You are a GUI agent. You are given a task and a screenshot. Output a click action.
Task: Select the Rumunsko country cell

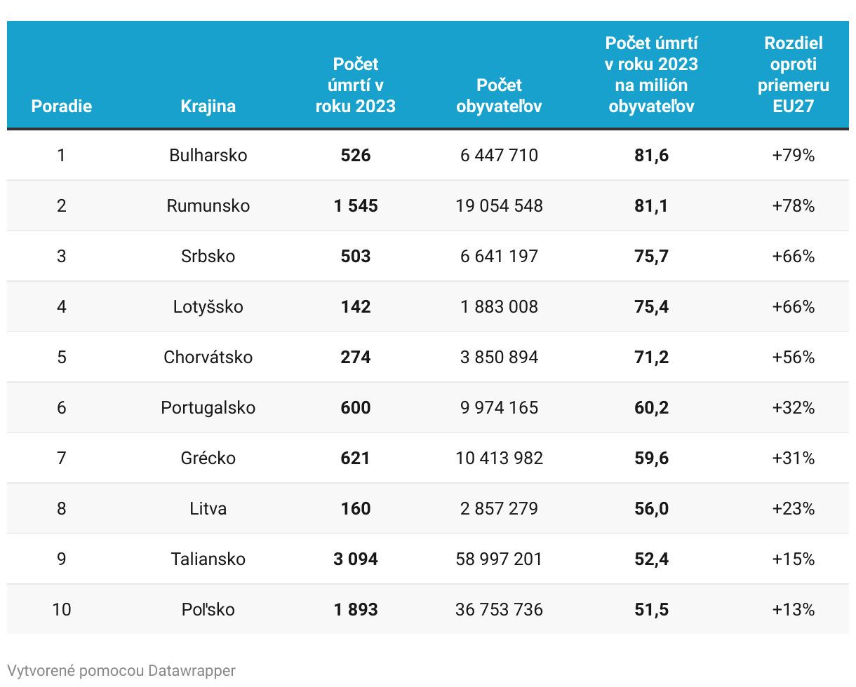click(208, 206)
